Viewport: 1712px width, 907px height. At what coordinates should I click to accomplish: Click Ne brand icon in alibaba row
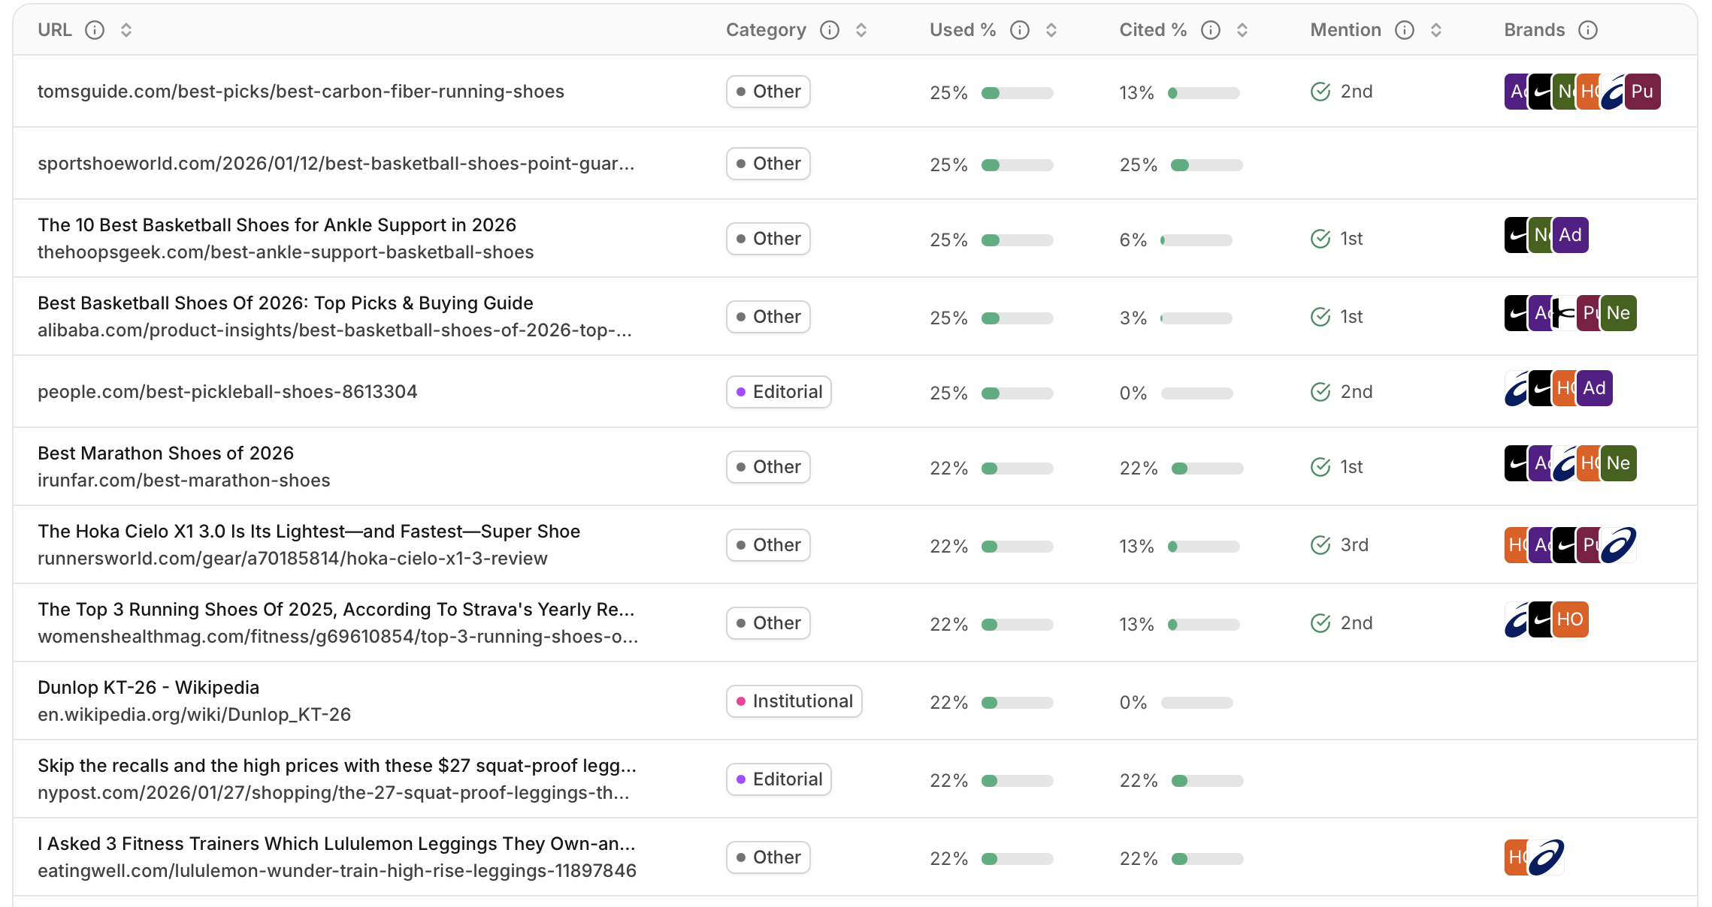coord(1619,313)
